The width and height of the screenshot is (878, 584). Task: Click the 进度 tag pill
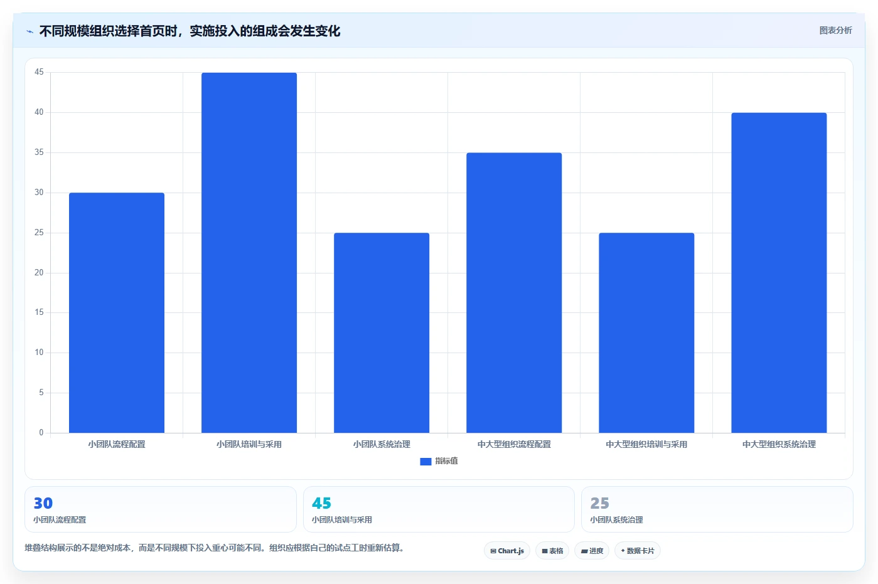(x=592, y=551)
